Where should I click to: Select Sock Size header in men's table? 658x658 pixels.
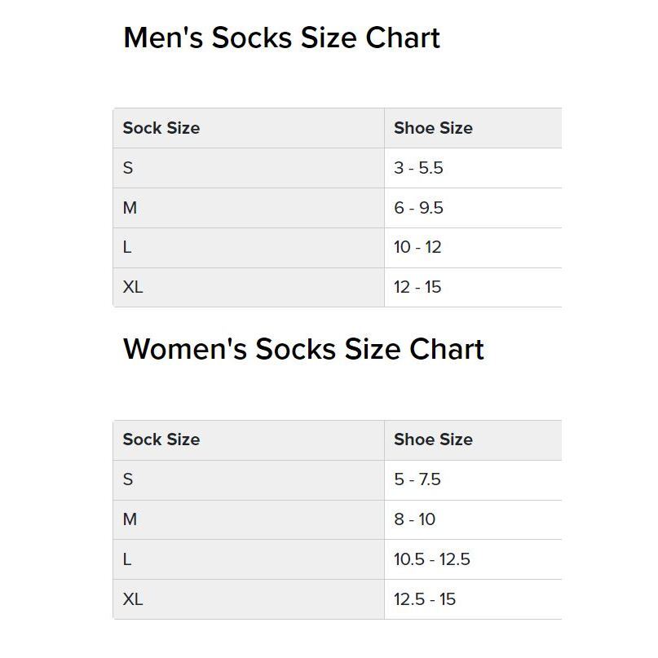point(161,128)
